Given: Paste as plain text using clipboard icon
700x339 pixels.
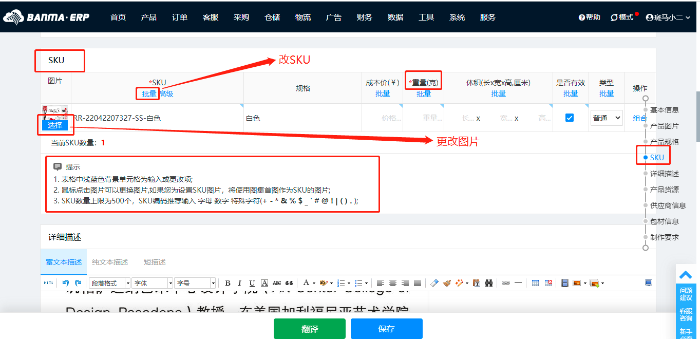Looking at the screenshot, I should pyautogui.click(x=477, y=283).
